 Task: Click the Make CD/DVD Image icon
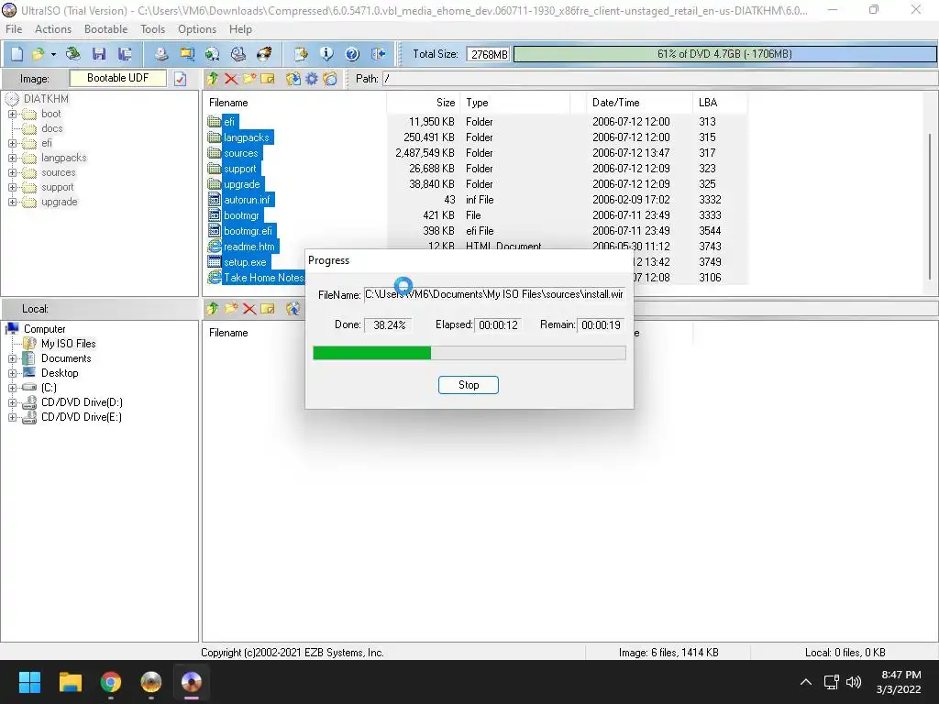click(x=161, y=54)
